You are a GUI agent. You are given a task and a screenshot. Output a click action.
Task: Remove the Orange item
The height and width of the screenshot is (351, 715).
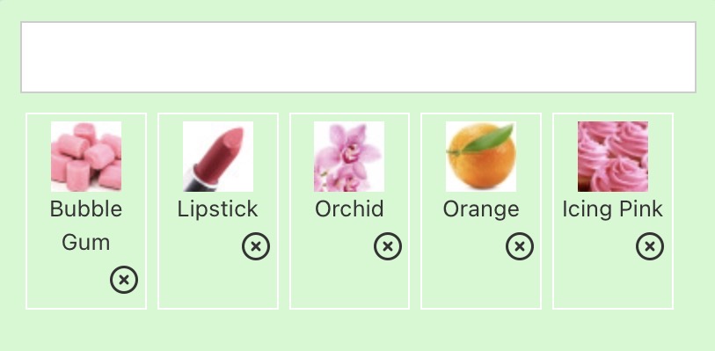point(520,246)
